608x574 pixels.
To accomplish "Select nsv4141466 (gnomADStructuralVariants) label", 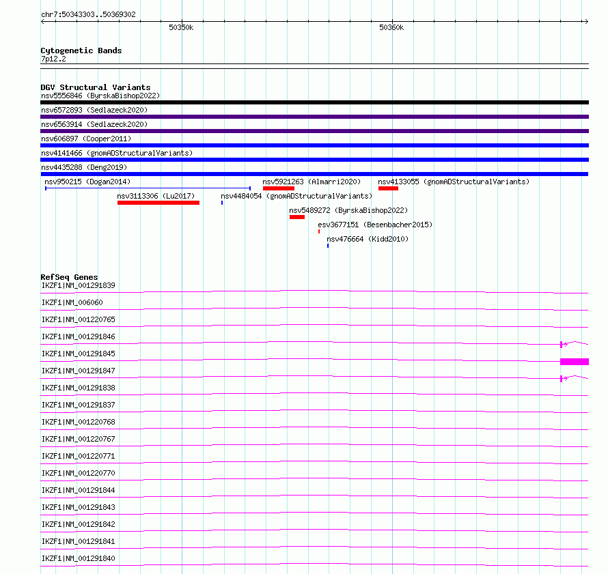I will (117, 153).
